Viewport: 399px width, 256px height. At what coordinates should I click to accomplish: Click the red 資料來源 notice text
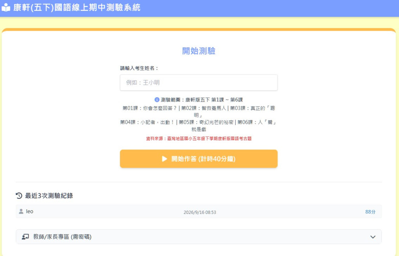coord(199,139)
